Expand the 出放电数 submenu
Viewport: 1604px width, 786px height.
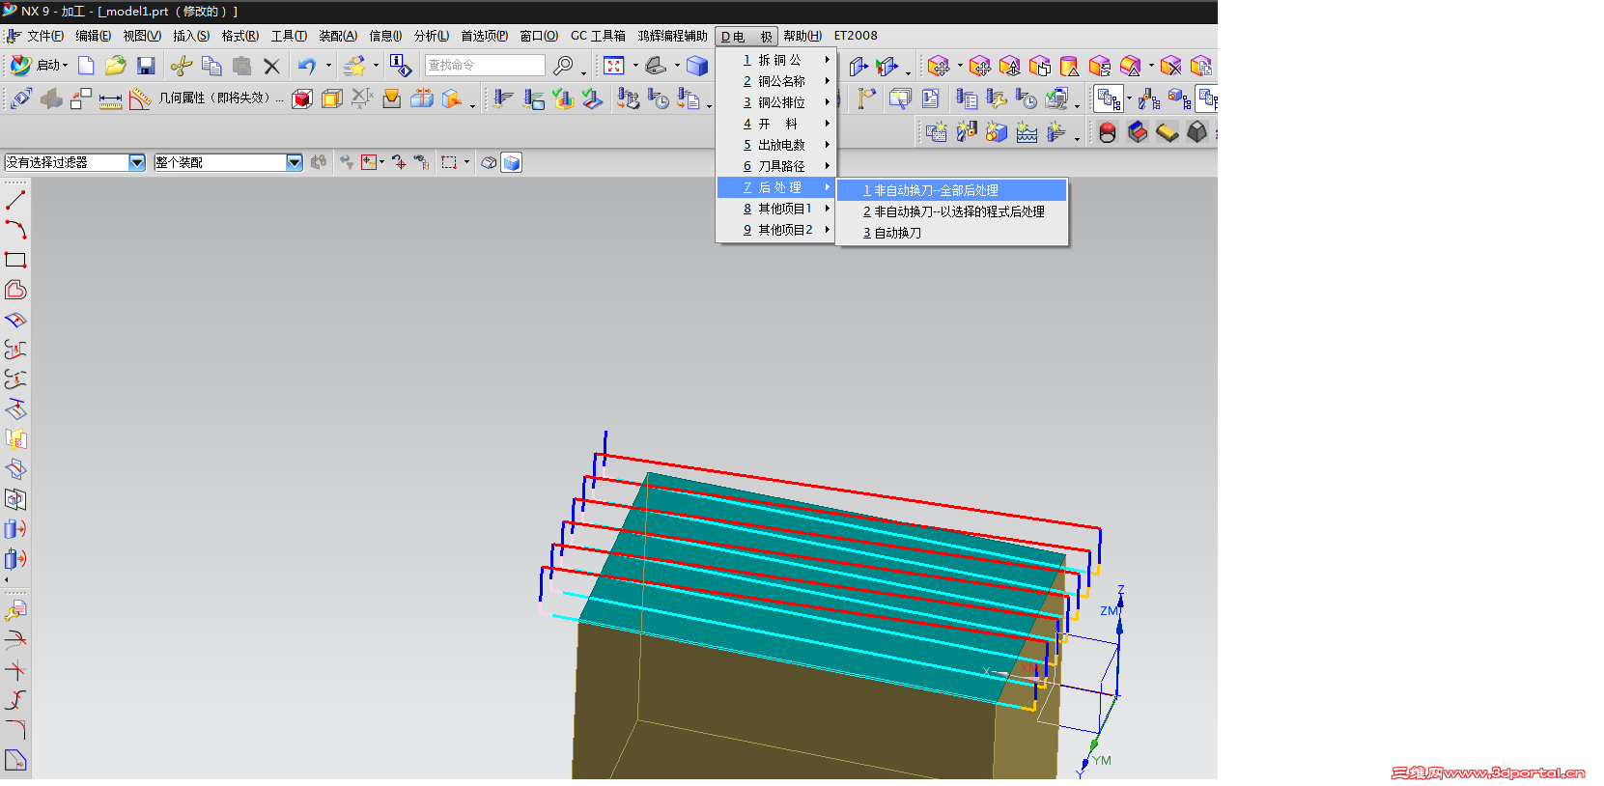775,145
